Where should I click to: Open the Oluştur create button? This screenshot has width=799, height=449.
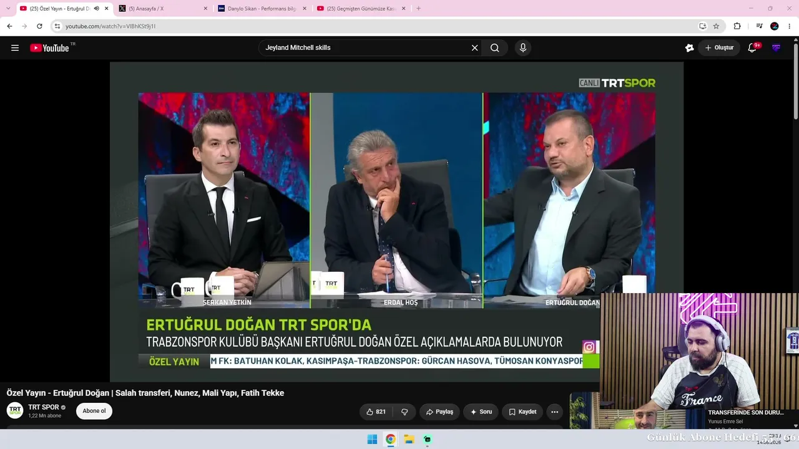tap(719, 48)
